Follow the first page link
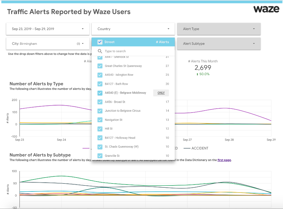Image resolution: width=283 pixels, height=209 pixels. [224, 160]
